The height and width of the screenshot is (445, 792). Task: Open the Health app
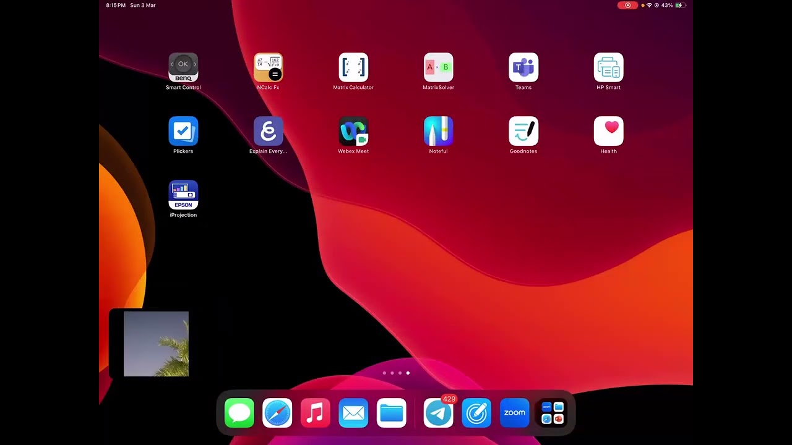(609, 131)
